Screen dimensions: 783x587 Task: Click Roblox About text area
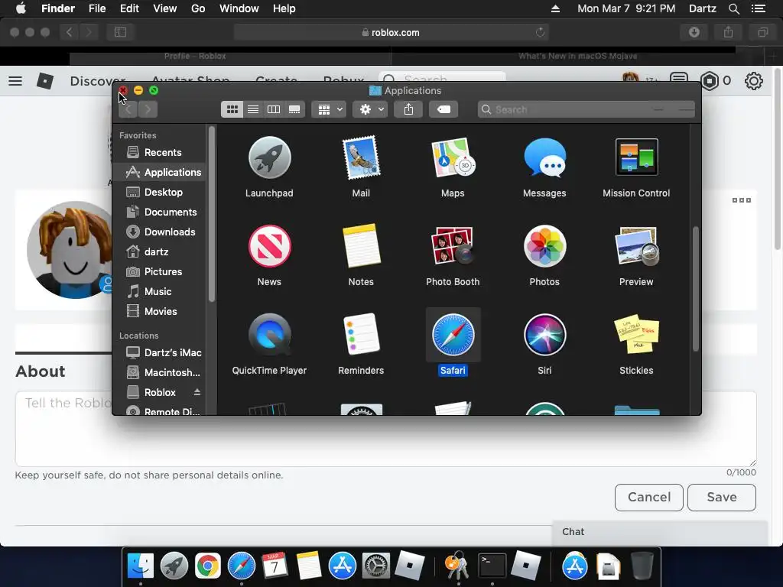click(385, 429)
